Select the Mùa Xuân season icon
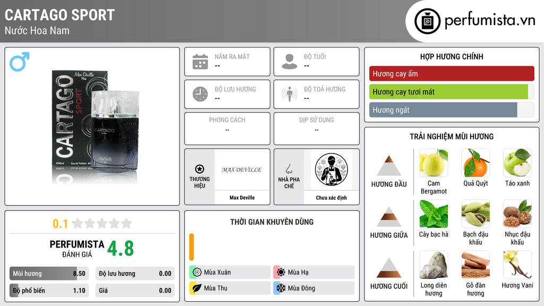The width and height of the screenshot is (544, 306). 197,273
